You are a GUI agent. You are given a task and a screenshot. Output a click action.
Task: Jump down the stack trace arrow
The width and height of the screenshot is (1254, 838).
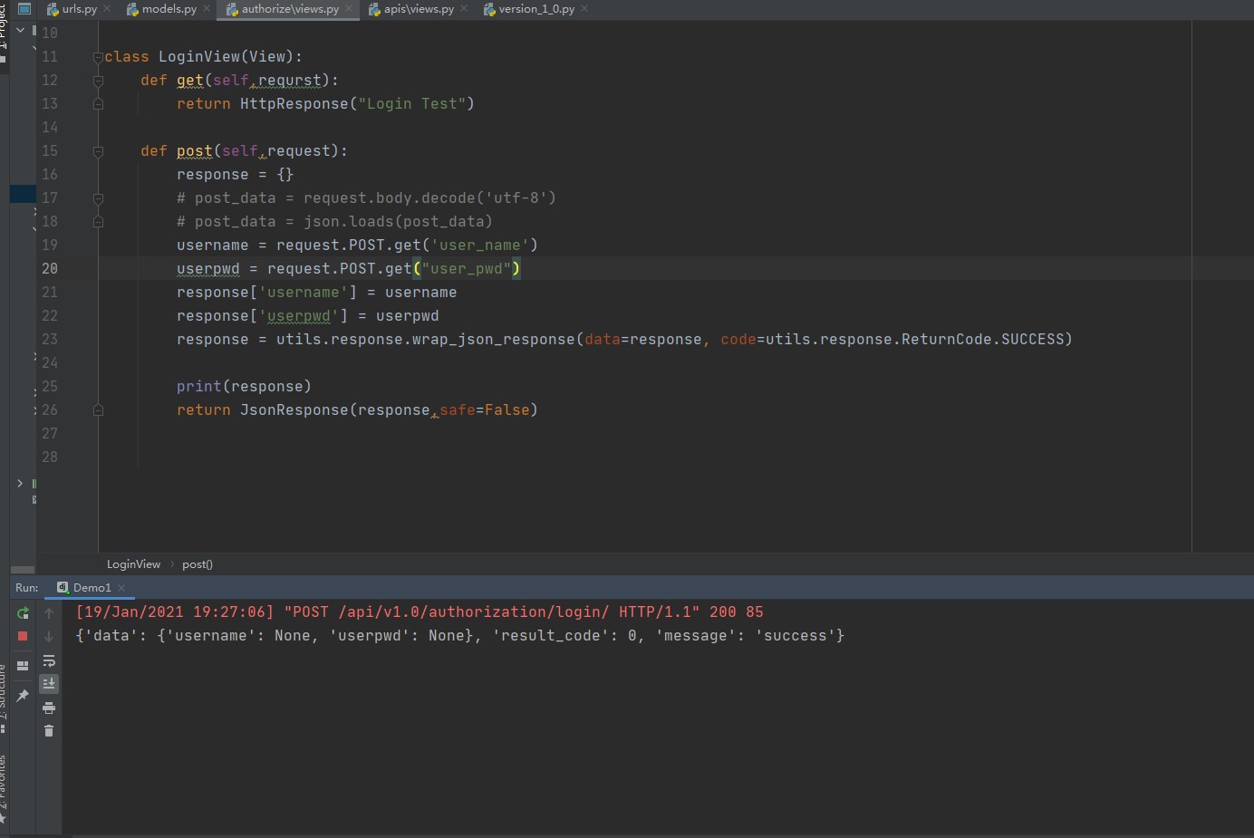(49, 637)
